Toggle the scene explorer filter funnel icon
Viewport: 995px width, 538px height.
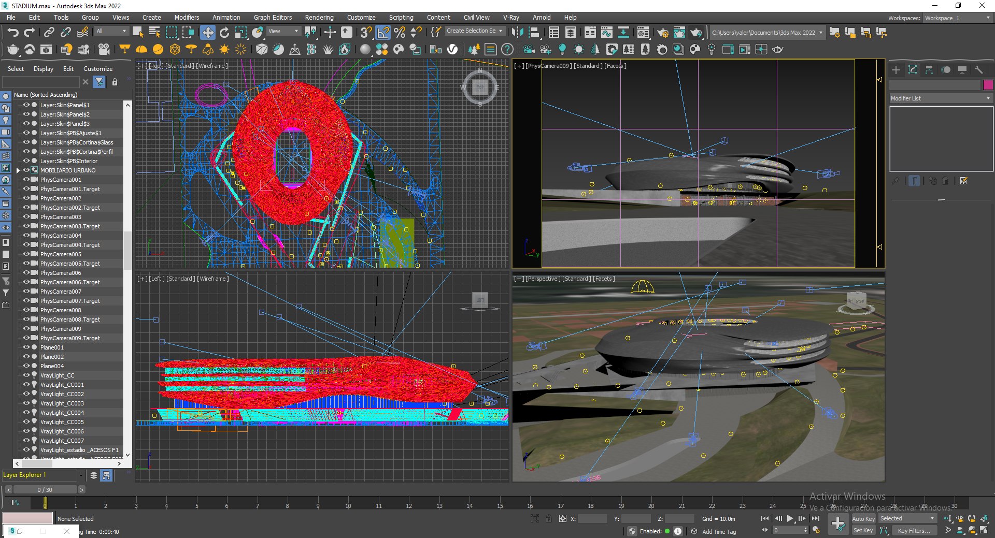[99, 82]
